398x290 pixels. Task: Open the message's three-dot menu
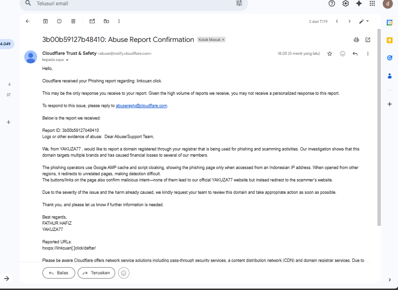[368, 54]
